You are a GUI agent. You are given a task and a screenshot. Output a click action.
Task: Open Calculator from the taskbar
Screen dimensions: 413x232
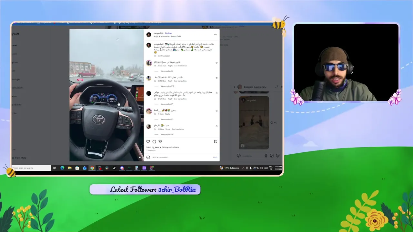pyautogui.click(x=137, y=168)
